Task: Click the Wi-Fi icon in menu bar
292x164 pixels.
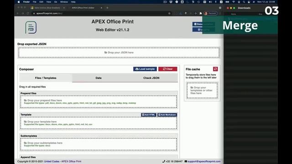Action: (x=233, y=2)
